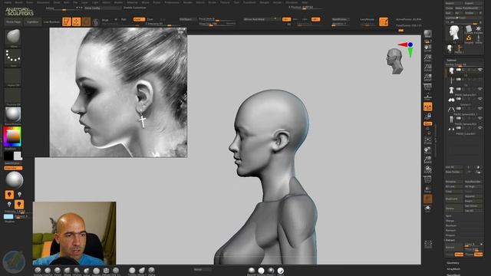Select the orange Draw mode button
Viewport: 491px width, 276px height.
pyautogui.click(x=76, y=21)
